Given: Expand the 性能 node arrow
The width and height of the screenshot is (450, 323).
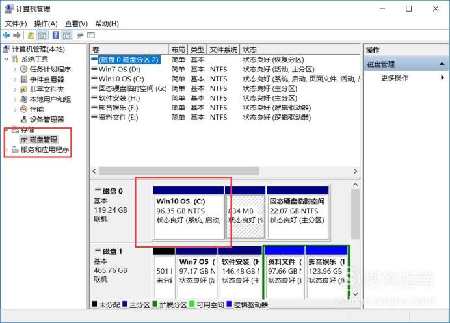Looking at the screenshot, I should (x=15, y=110).
